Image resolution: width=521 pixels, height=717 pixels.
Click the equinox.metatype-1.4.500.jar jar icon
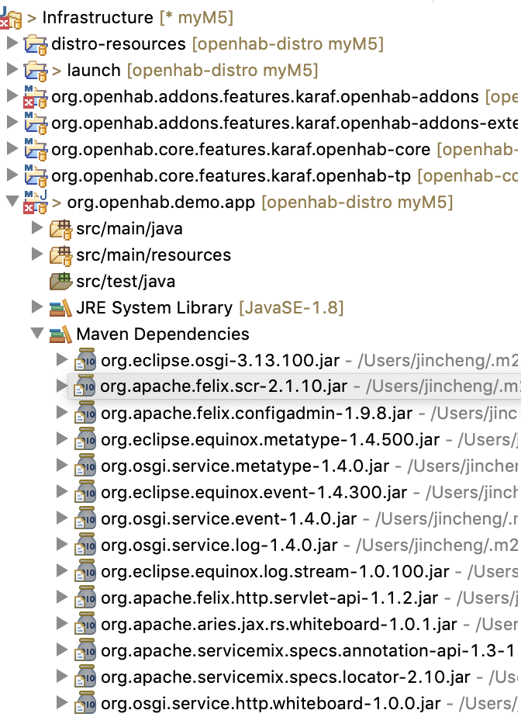click(x=85, y=439)
